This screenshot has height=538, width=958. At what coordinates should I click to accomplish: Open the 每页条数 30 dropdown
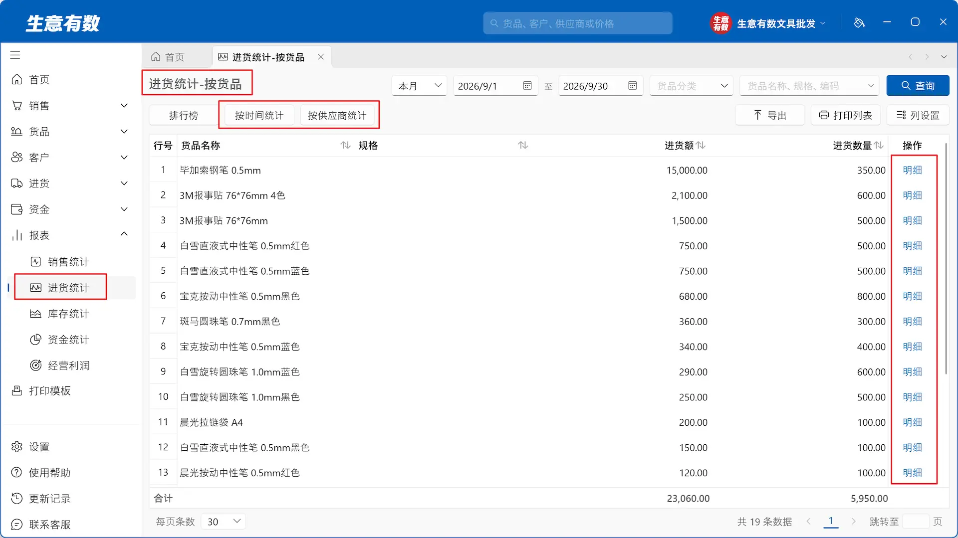click(x=224, y=522)
